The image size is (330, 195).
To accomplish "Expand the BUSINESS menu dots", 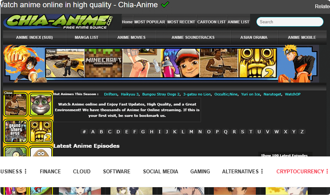I will [x=26, y=171].
